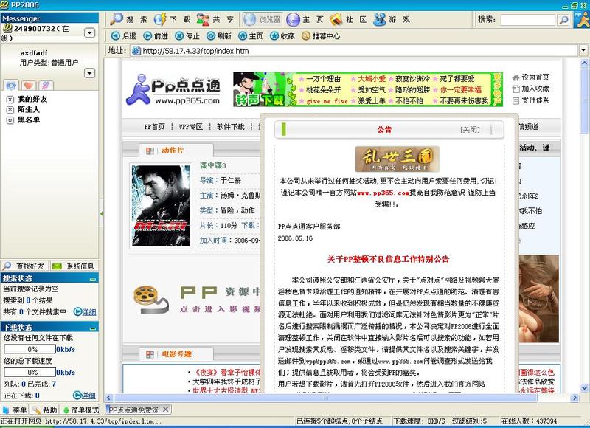Viewport: 590px width, 428px height.
Task: Open the status dropdown next to 249900732
Action: [89, 32]
